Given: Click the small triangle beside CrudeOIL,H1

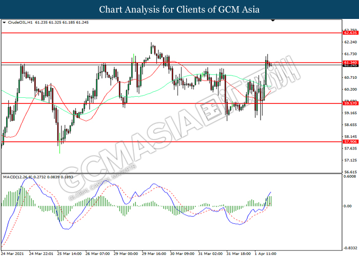Looking at the screenshot, I should (x=4, y=23).
